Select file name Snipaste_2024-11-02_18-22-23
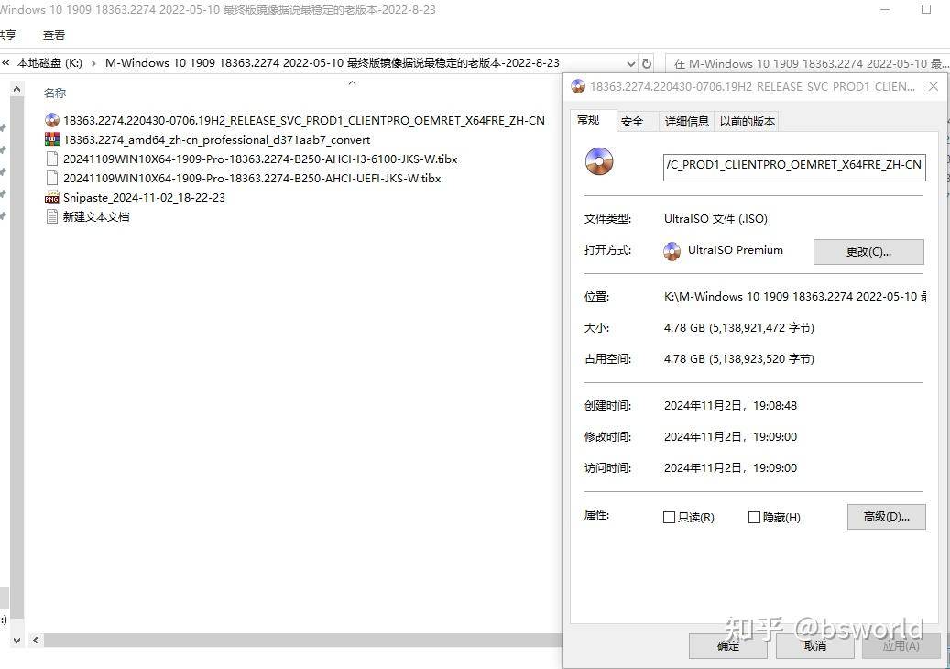This screenshot has height=669, width=950. click(144, 198)
